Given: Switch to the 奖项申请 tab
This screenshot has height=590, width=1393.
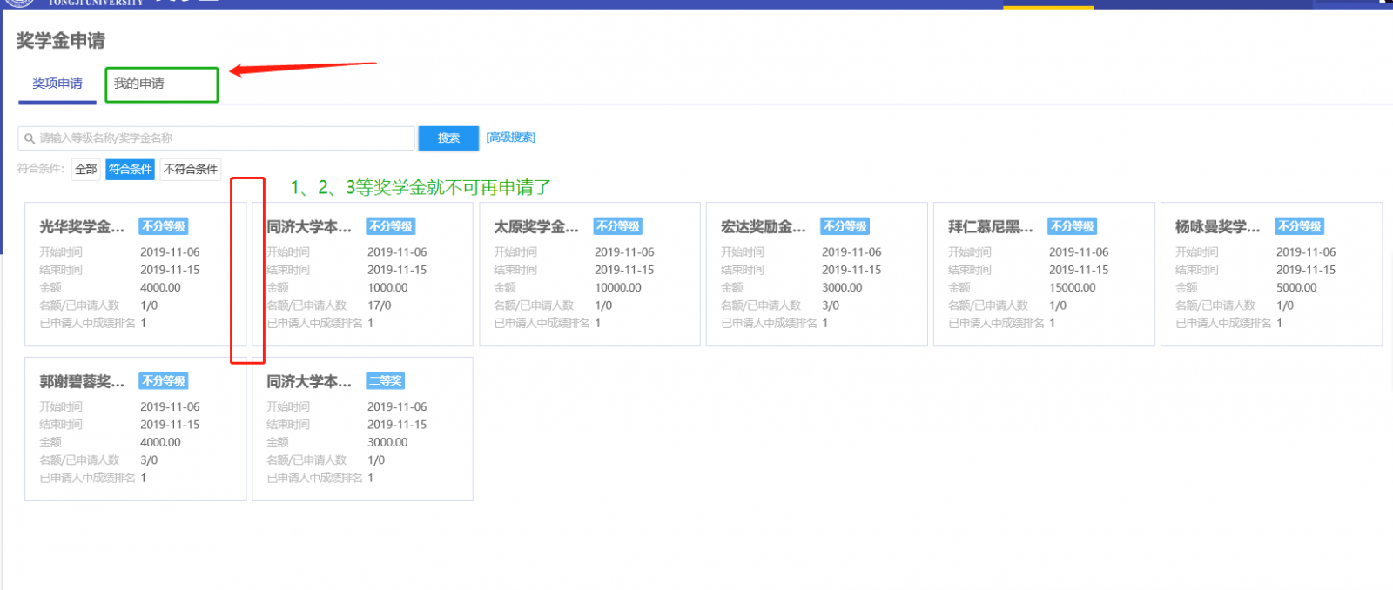Looking at the screenshot, I should pos(57,84).
